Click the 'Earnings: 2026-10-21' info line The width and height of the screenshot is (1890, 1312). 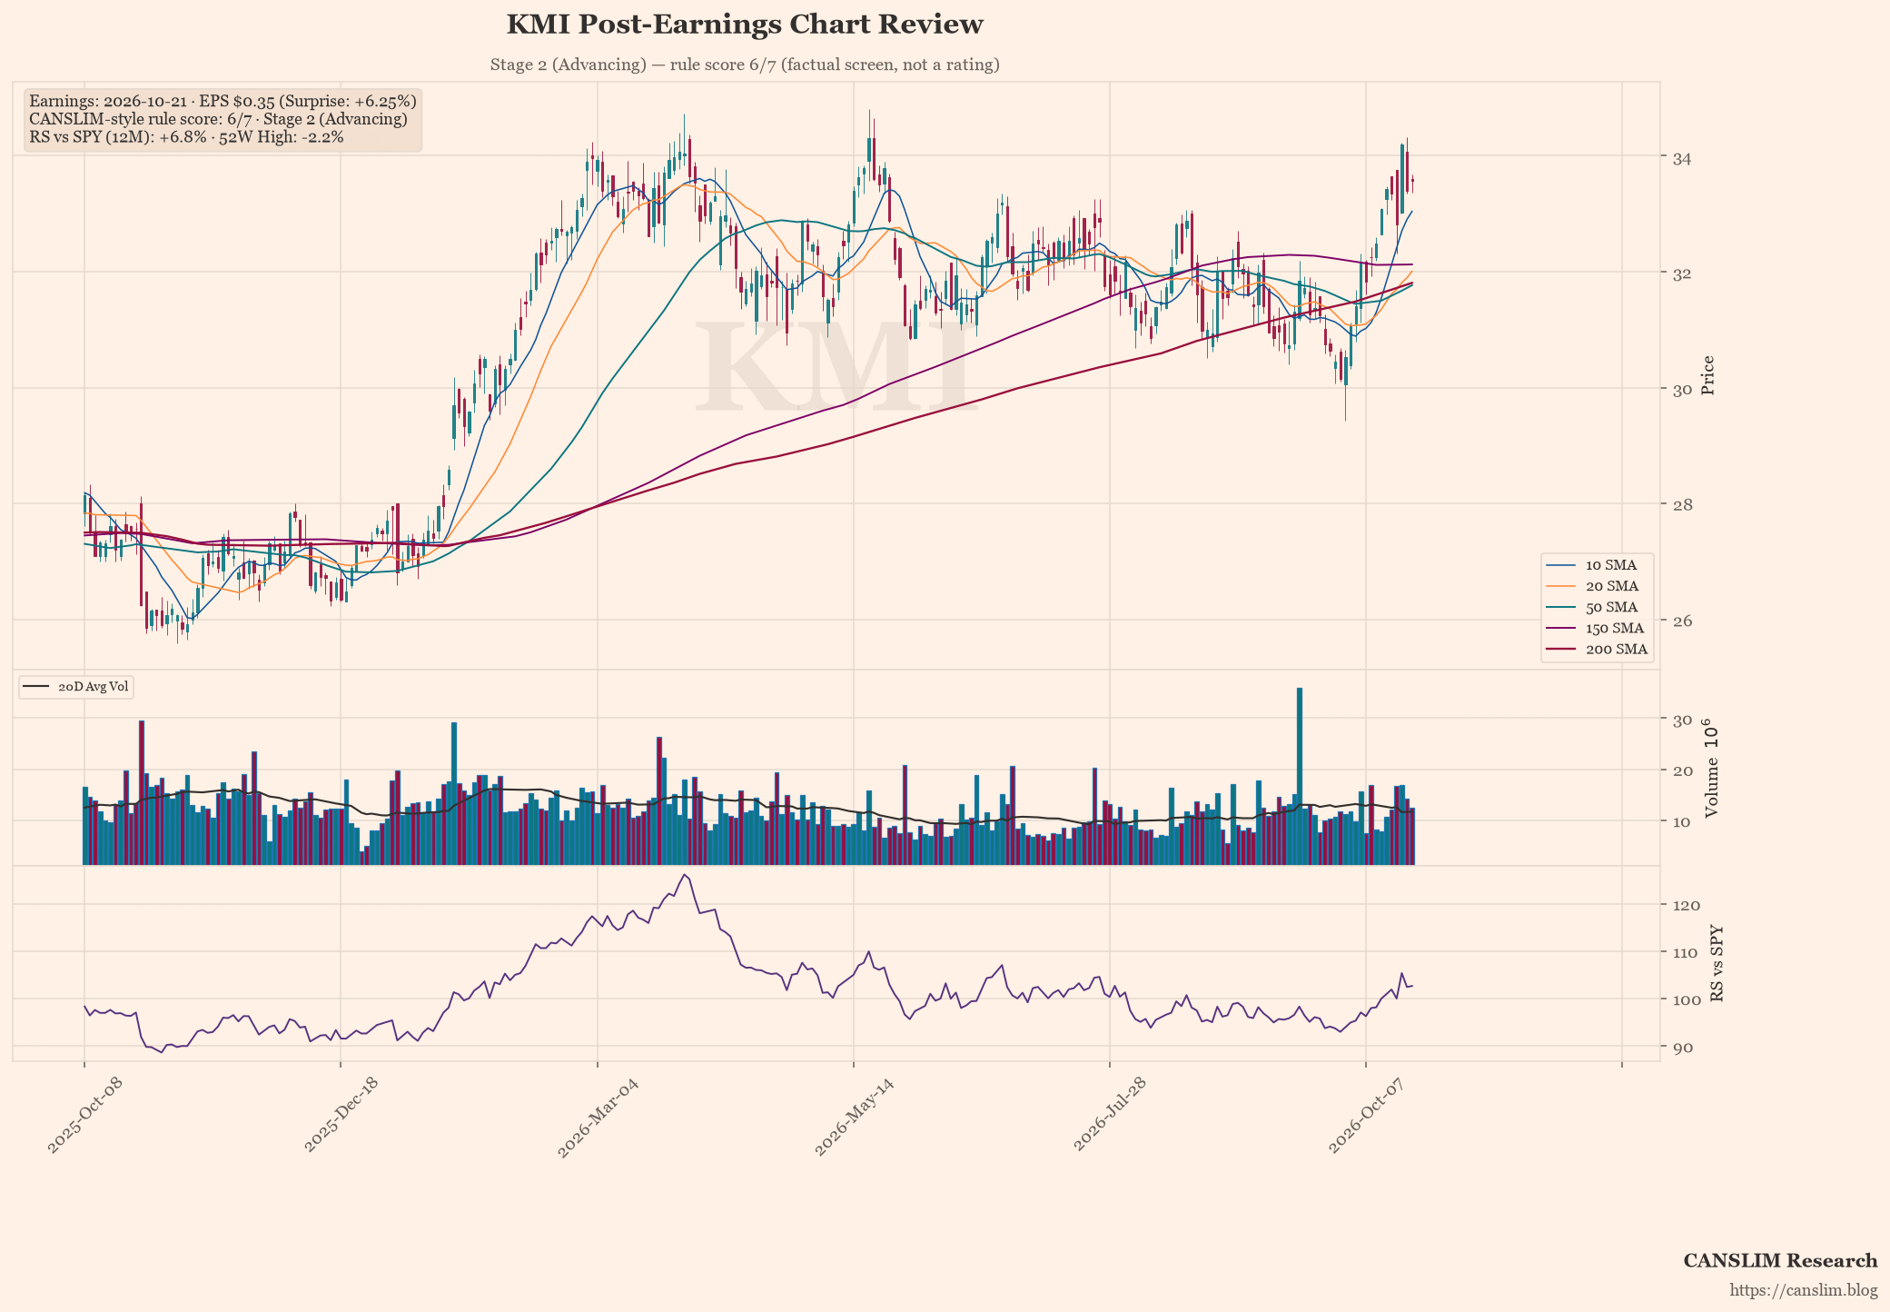(x=223, y=101)
